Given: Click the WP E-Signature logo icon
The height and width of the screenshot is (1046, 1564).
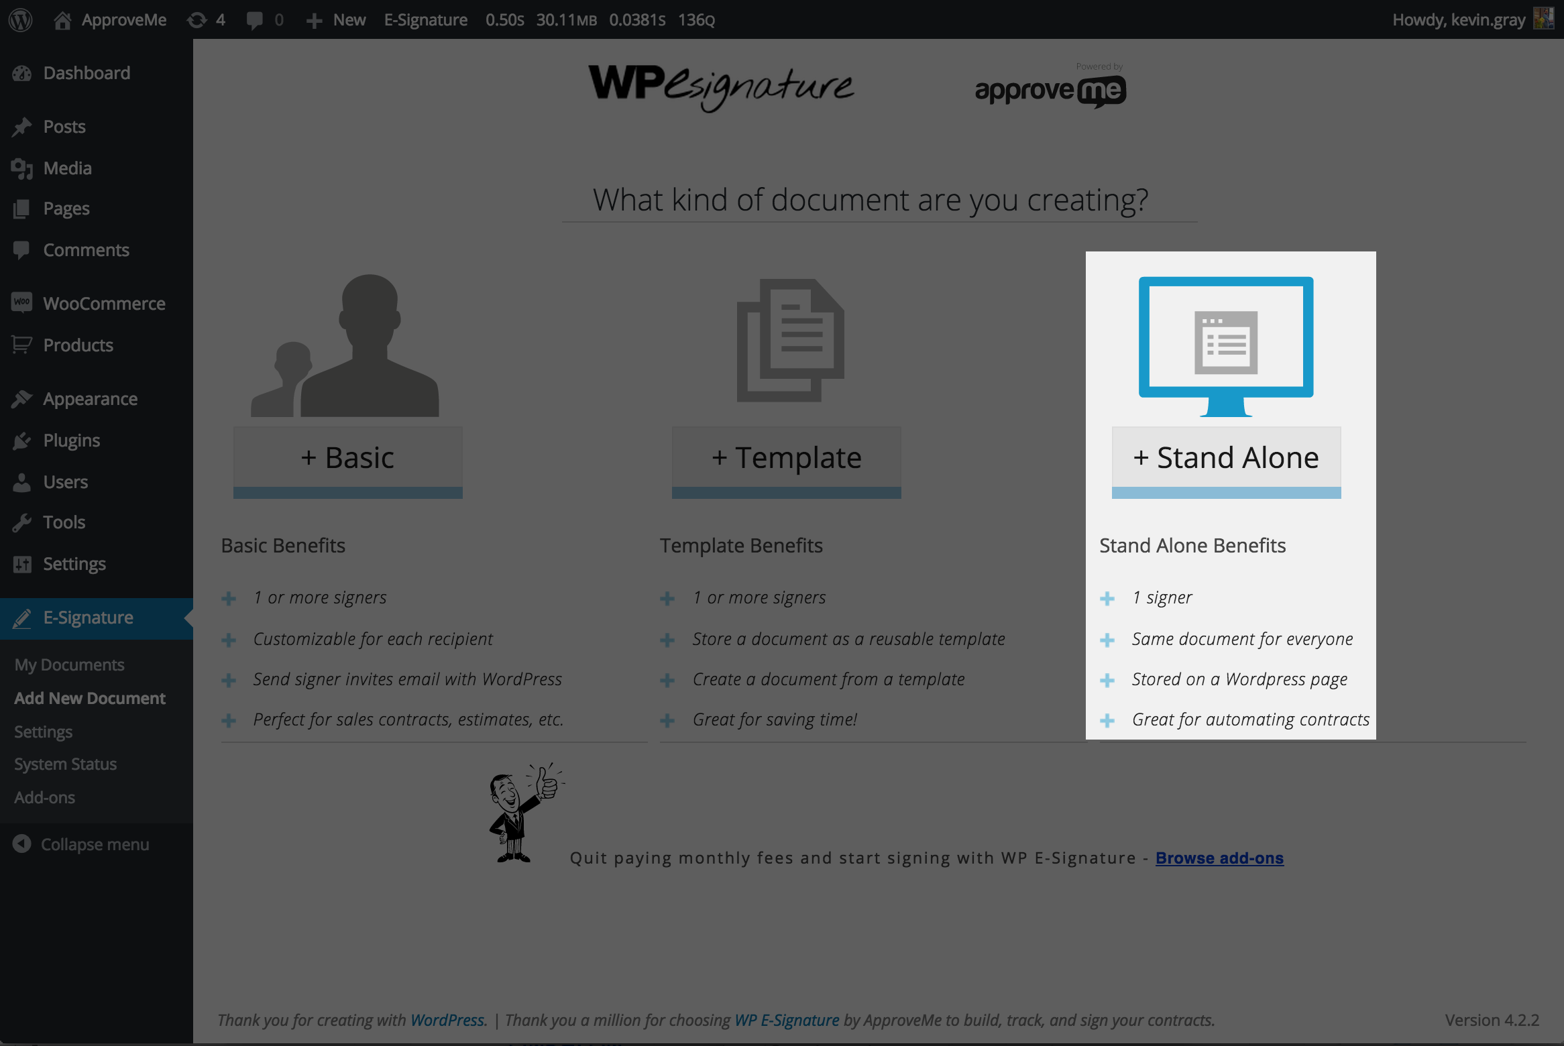Looking at the screenshot, I should 722,85.
